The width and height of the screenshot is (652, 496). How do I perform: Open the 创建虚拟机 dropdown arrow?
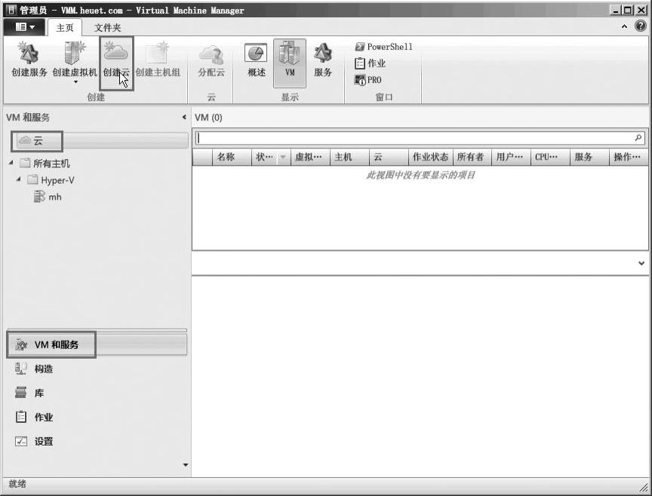pyautogui.click(x=75, y=82)
